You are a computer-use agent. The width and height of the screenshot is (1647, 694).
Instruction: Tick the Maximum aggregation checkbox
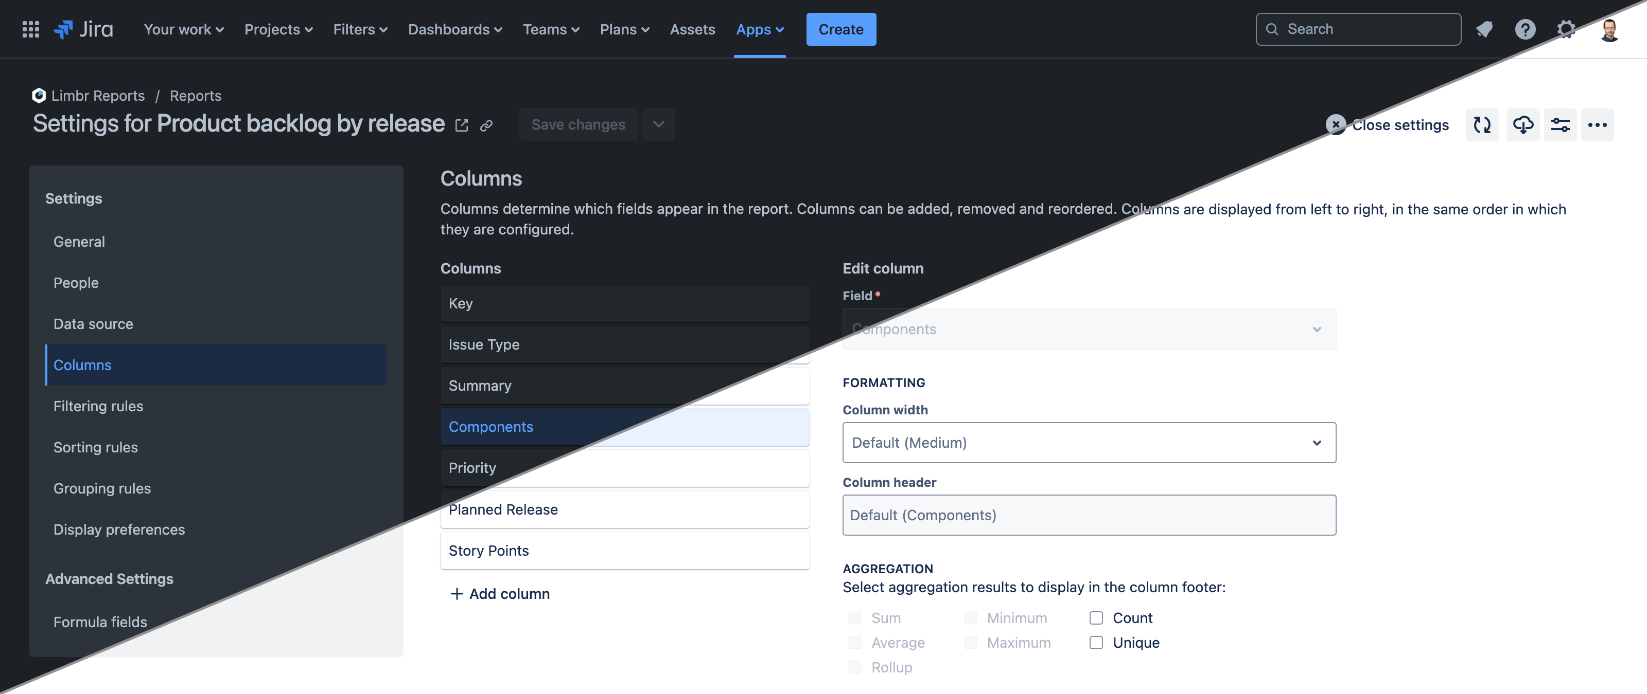pos(970,642)
